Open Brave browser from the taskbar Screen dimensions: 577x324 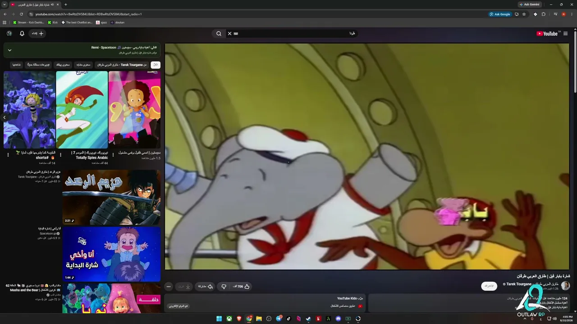(x=239, y=319)
